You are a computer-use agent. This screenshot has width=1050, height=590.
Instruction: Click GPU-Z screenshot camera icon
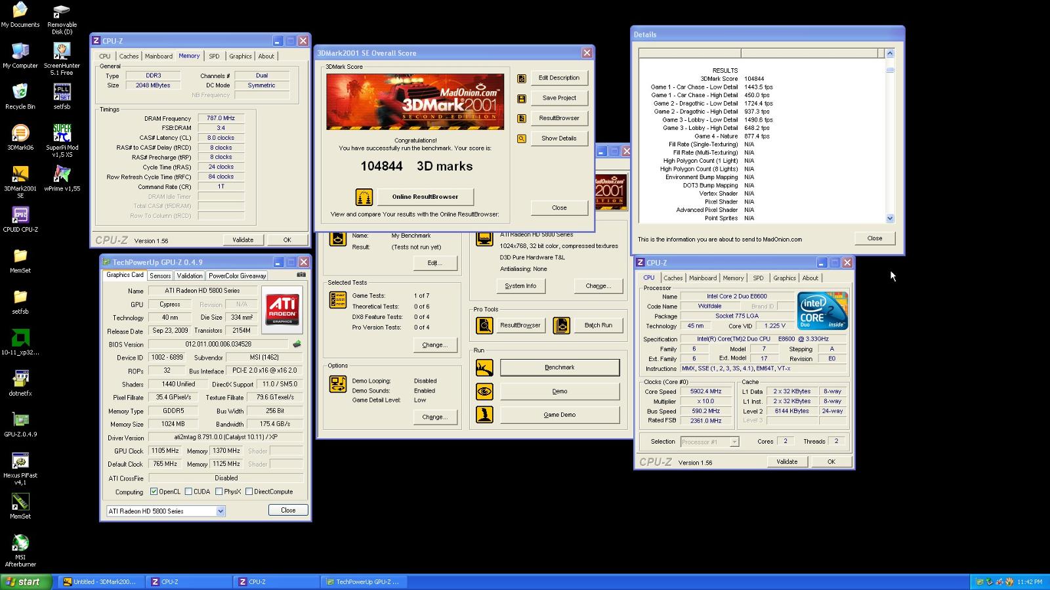pos(301,275)
